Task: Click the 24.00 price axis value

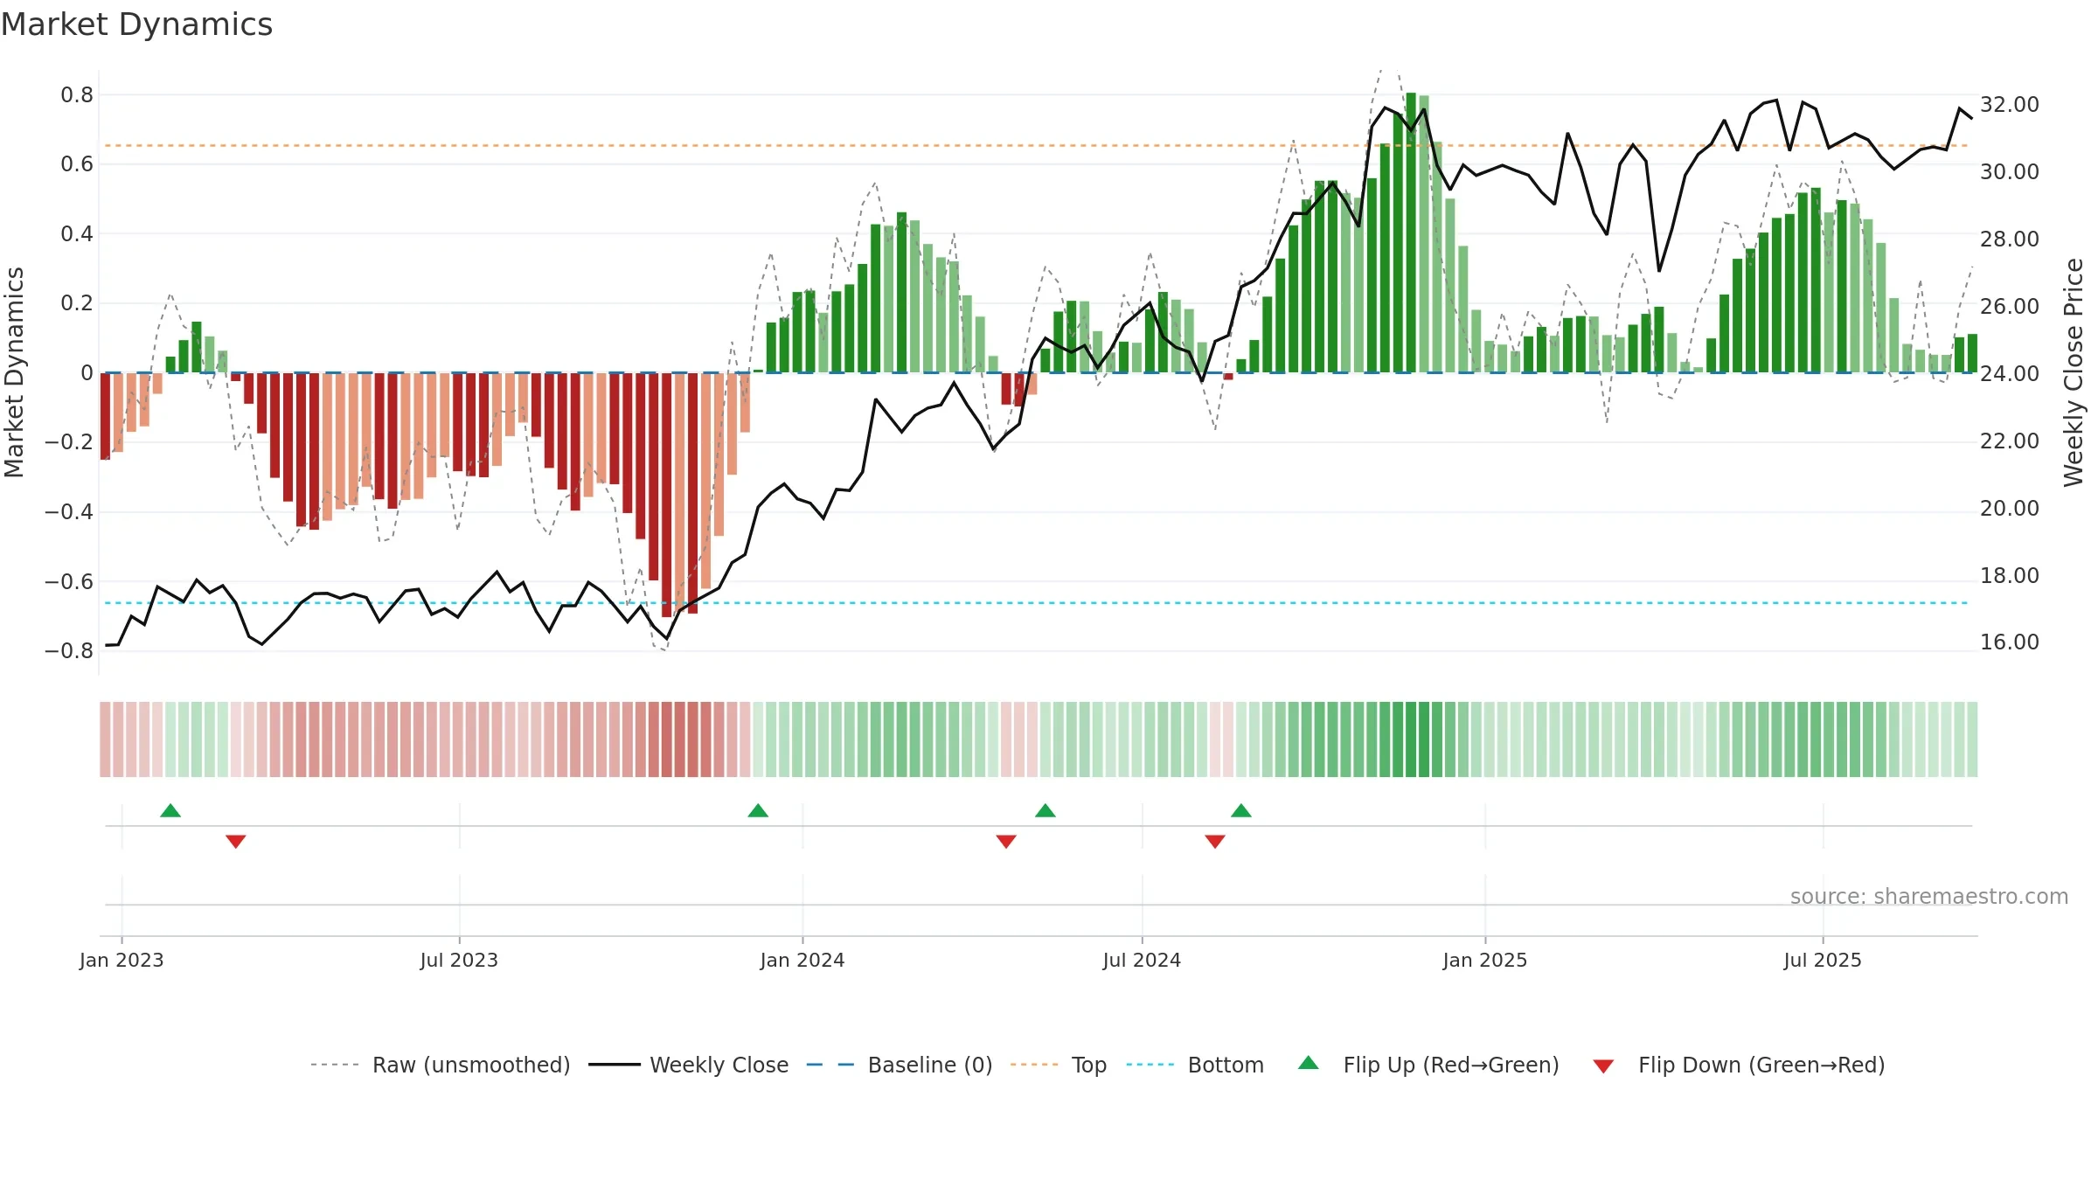Action: click(2010, 373)
